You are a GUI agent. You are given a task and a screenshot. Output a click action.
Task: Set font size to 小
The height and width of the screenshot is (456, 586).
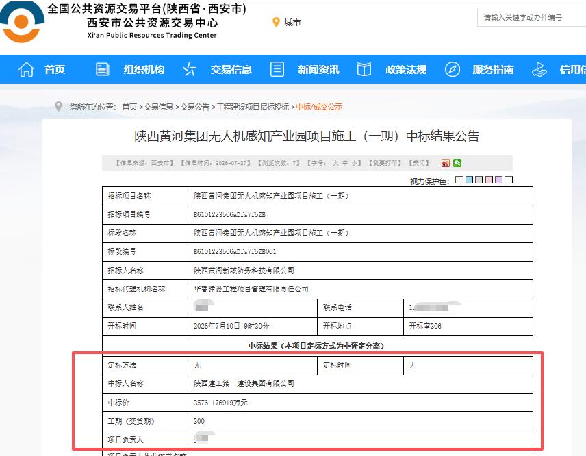pos(353,163)
